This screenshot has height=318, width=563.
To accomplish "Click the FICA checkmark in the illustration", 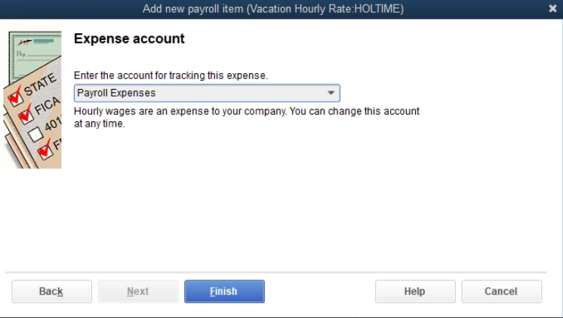I will [x=25, y=115].
